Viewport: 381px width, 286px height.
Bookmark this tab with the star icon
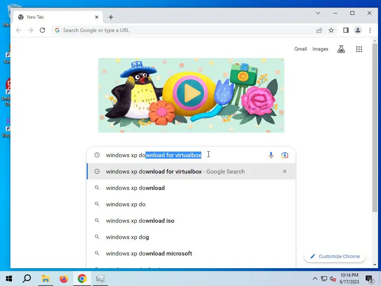pos(331,30)
